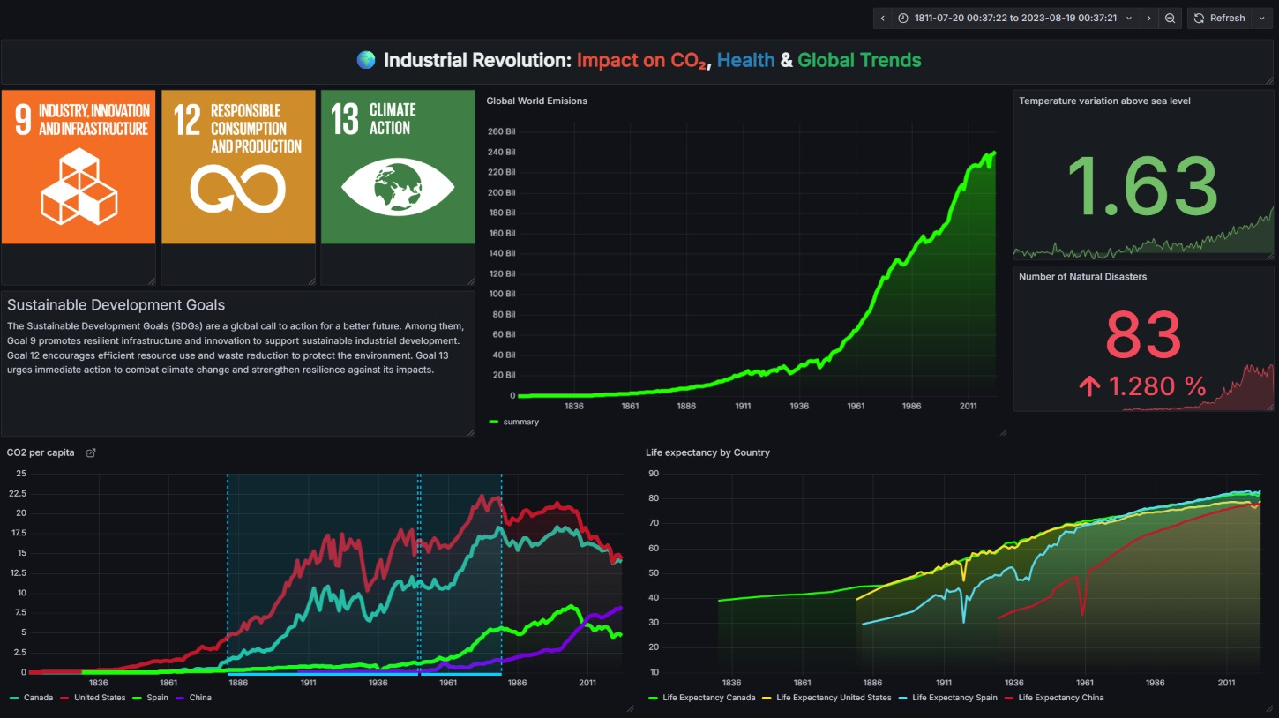
Task: Click the purple China legend color swatch
Action: pyautogui.click(x=180, y=698)
